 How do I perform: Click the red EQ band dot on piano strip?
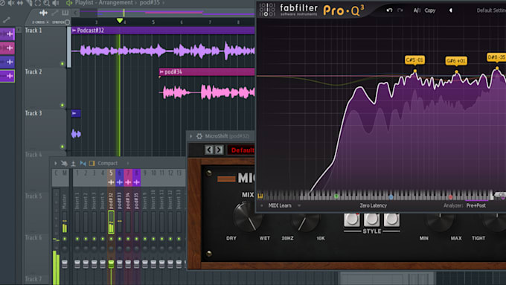(x=450, y=196)
